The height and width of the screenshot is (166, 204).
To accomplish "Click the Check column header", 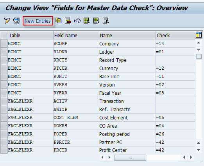I will [175, 35].
